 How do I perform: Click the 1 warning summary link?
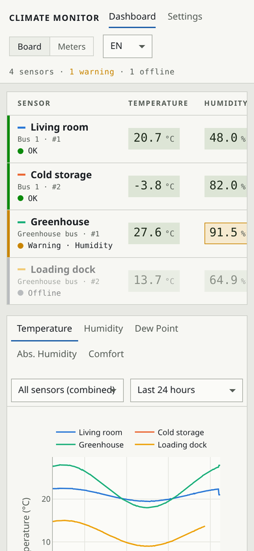92,72
